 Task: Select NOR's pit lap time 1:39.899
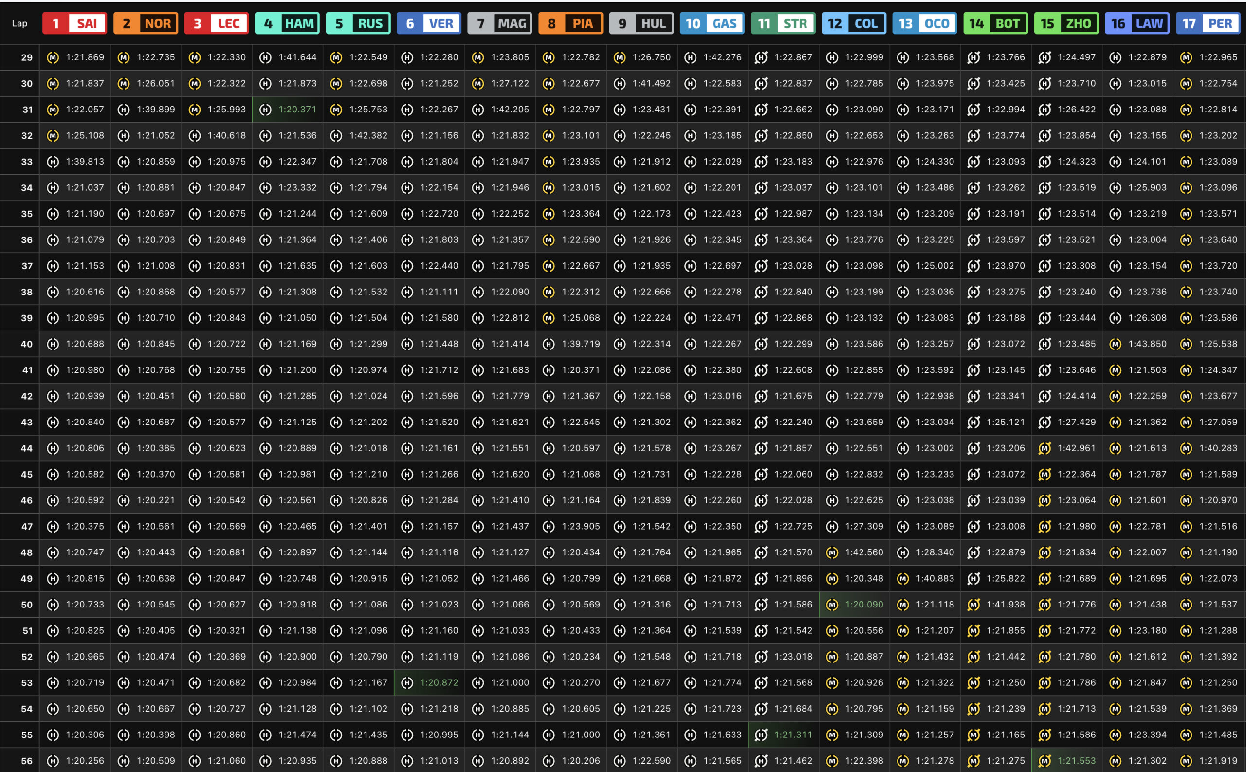[x=155, y=110]
